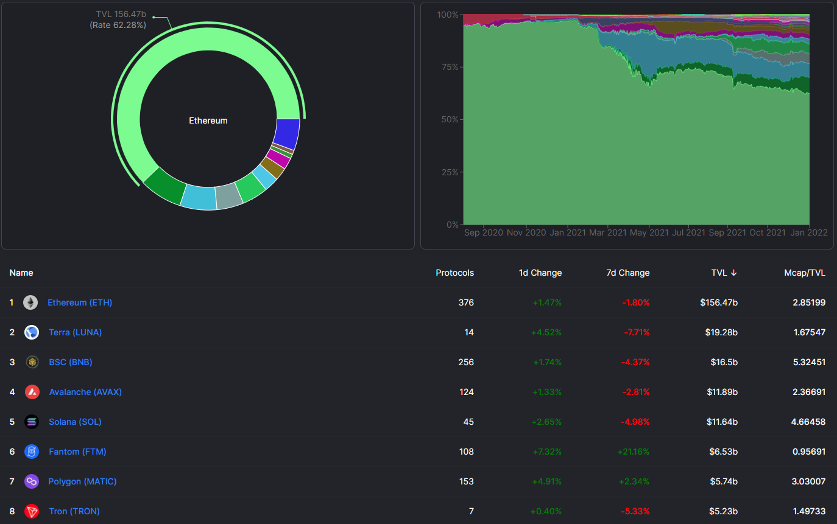Click the Ethereum coin logo icon
Image resolution: width=837 pixels, height=524 pixels.
click(30, 302)
